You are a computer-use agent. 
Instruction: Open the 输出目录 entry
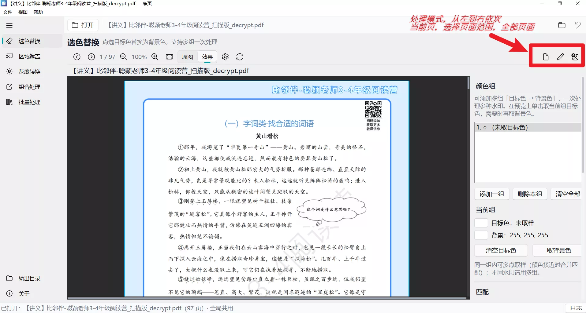pyautogui.click(x=32, y=278)
